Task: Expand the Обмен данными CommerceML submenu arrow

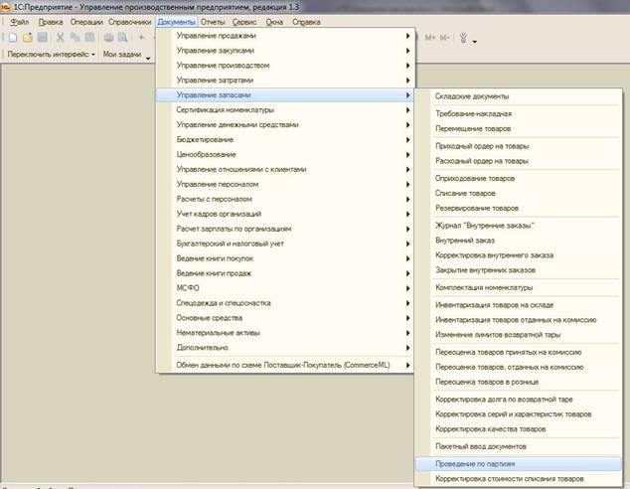Action: click(x=407, y=365)
